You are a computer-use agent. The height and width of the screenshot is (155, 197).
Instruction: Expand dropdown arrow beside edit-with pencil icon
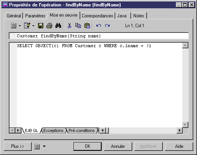(33, 26)
